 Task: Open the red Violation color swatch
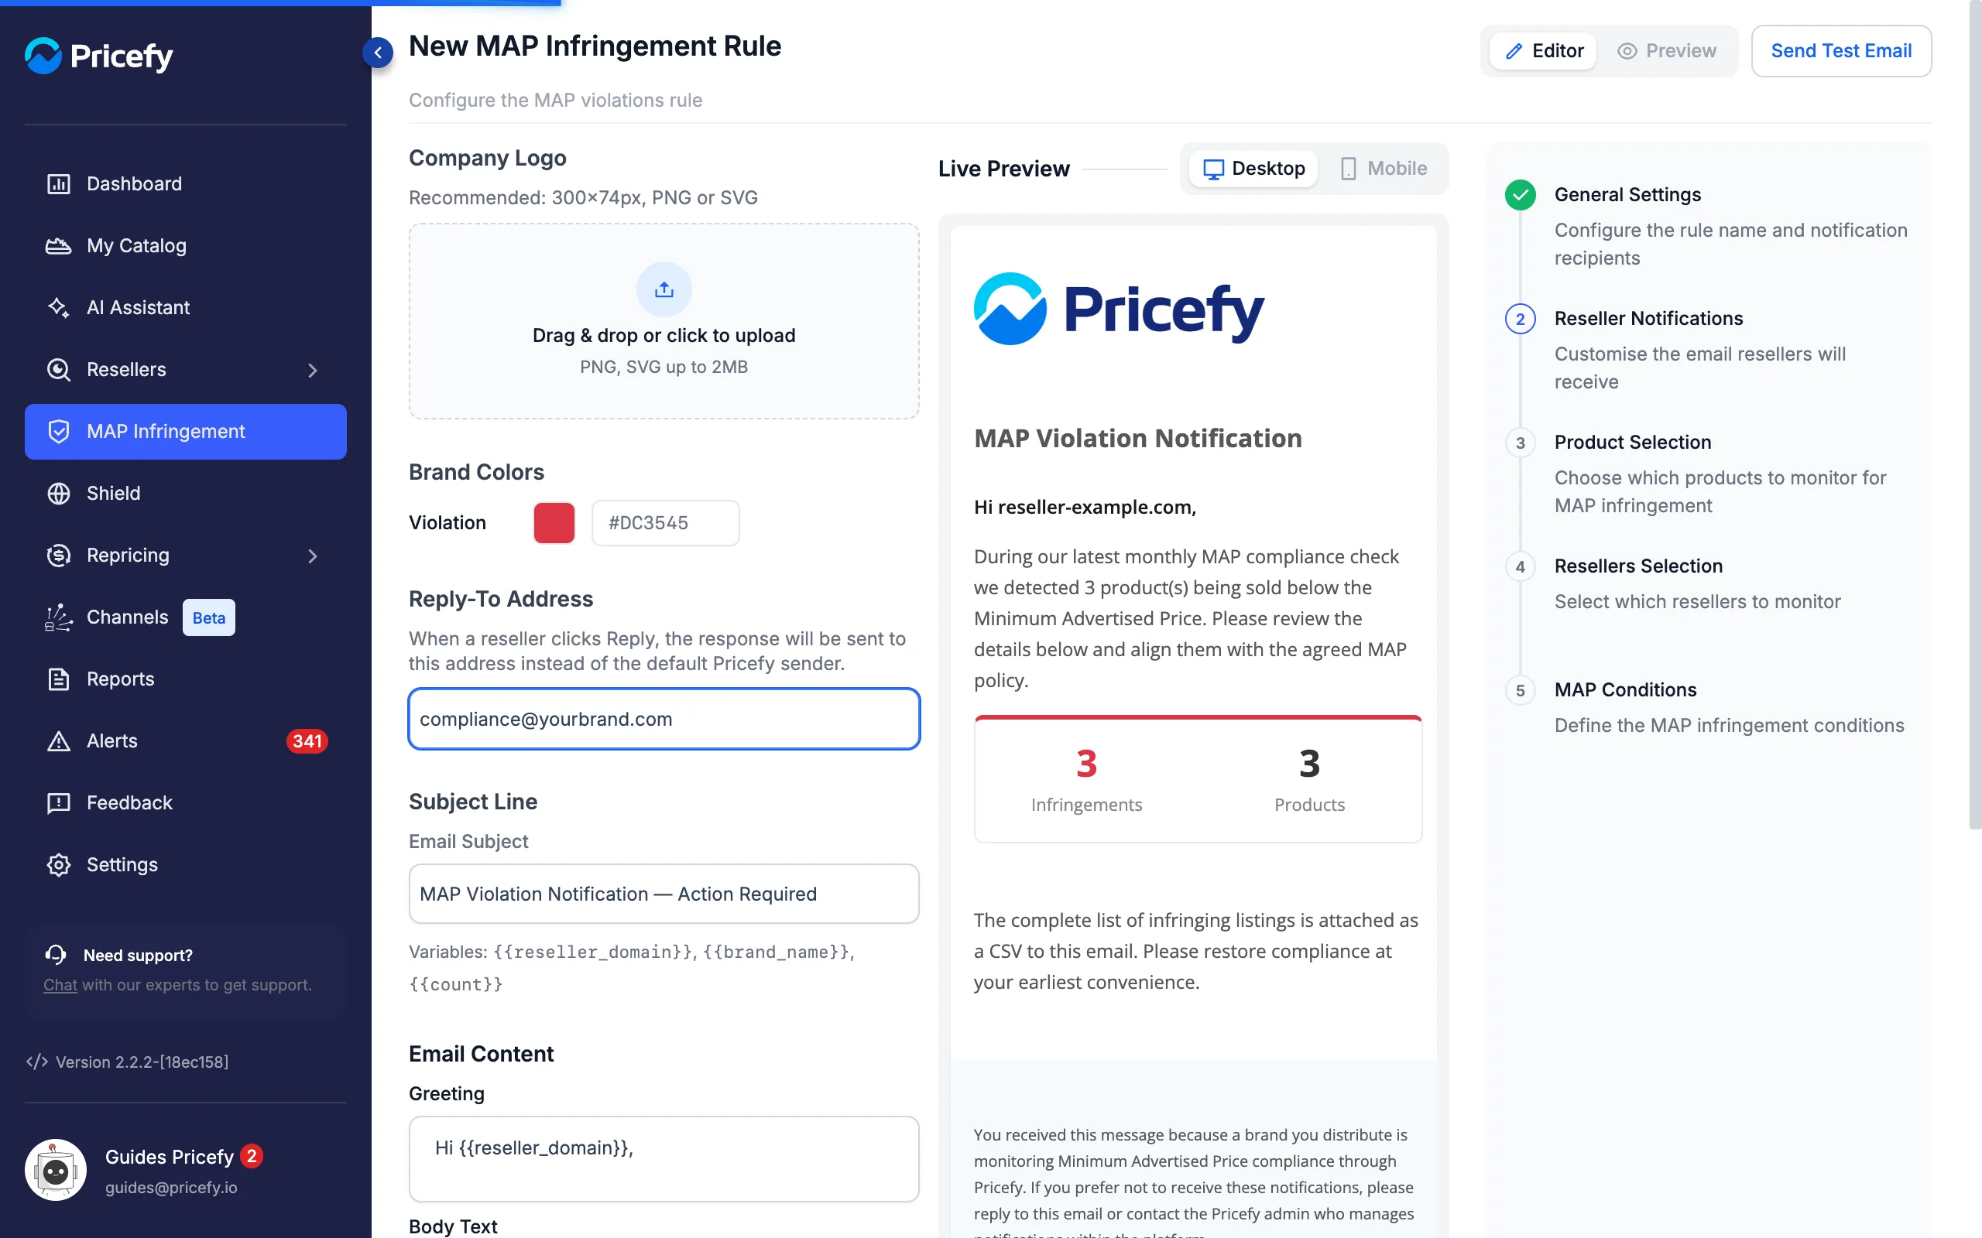point(554,522)
